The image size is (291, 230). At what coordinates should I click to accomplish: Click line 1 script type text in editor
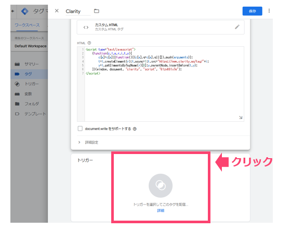pyautogui.click(x=111, y=49)
